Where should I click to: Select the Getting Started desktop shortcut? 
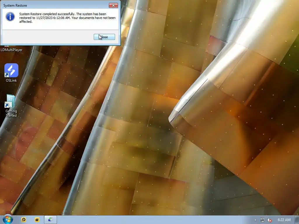tap(11, 106)
